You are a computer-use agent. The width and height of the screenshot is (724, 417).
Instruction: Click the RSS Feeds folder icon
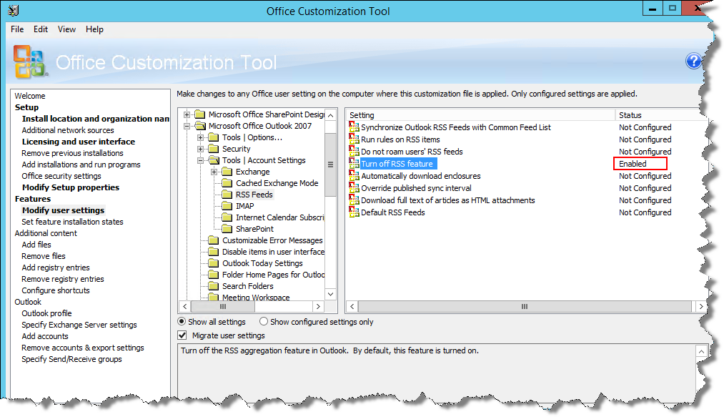(227, 195)
